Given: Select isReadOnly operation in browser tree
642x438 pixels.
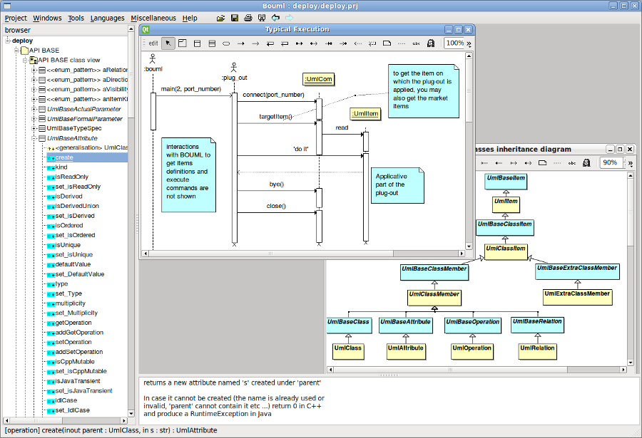Looking at the screenshot, I should coord(72,177).
